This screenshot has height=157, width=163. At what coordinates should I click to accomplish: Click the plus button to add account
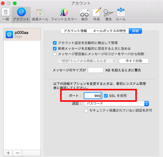tap(8, 153)
